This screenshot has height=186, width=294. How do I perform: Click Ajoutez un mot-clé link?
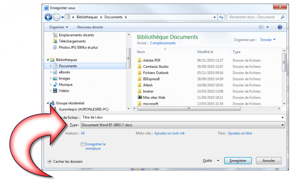[x=169, y=133]
